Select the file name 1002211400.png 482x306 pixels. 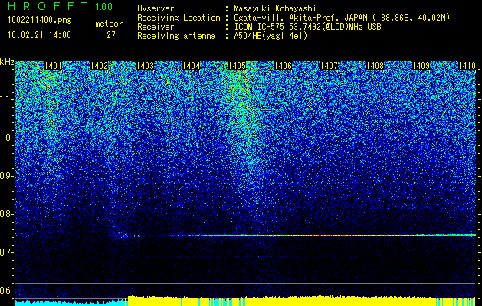pyautogui.click(x=40, y=21)
